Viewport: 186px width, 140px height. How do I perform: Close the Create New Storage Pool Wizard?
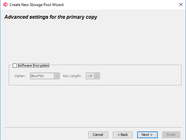pos(181,5)
